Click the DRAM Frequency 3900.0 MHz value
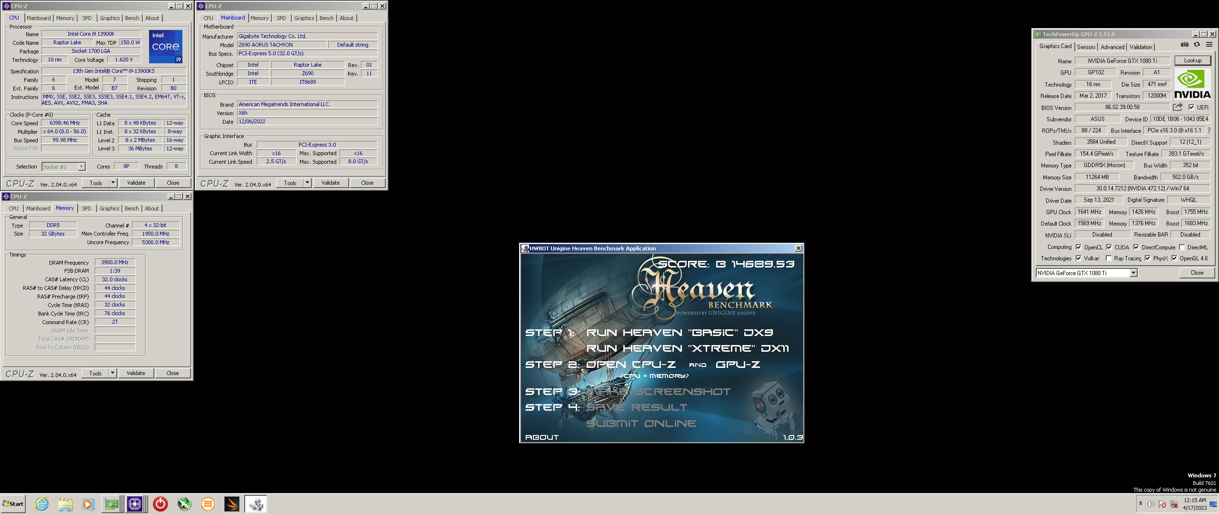Screen dimensions: 1219x514 coord(115,262)
